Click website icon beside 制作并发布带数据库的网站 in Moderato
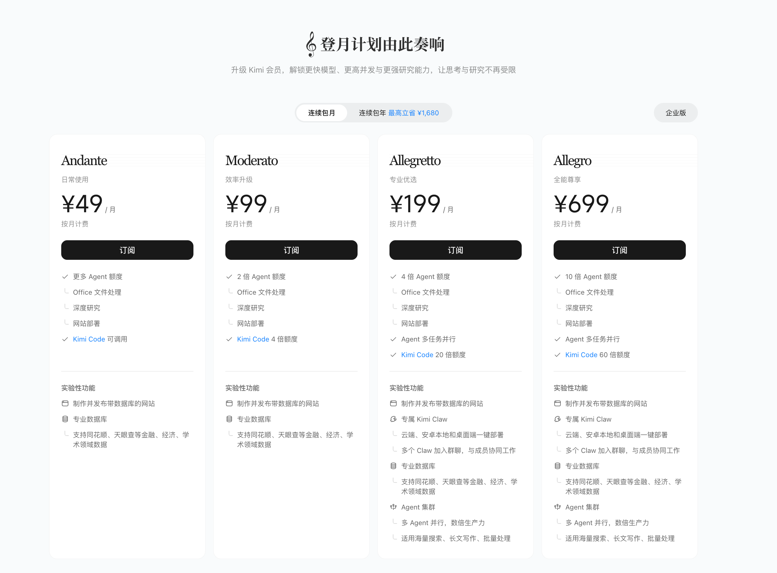 coord(229,403)
